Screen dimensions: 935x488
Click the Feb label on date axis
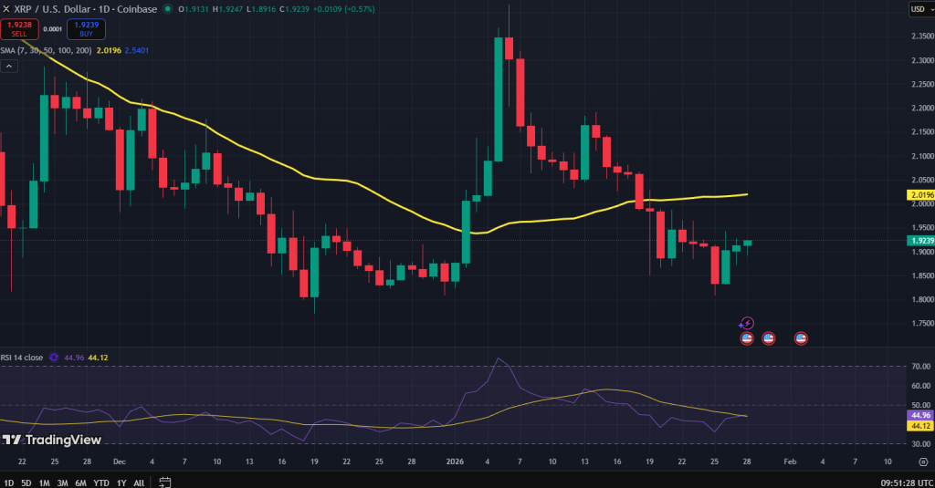click(x=790, y=462)
